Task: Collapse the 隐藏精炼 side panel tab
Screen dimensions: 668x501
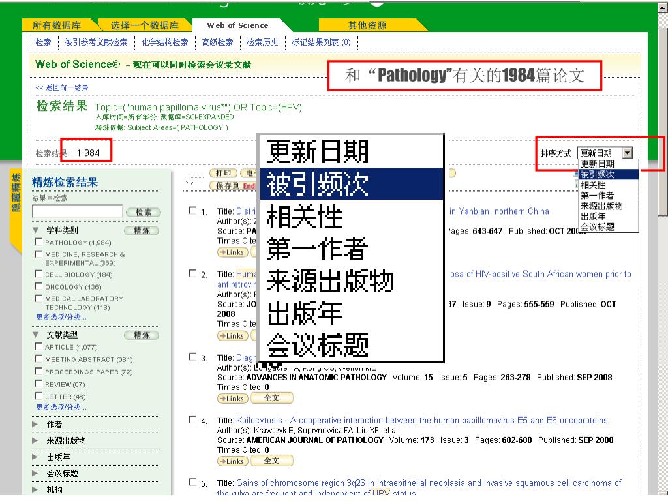Action: (x=16, y=192)
